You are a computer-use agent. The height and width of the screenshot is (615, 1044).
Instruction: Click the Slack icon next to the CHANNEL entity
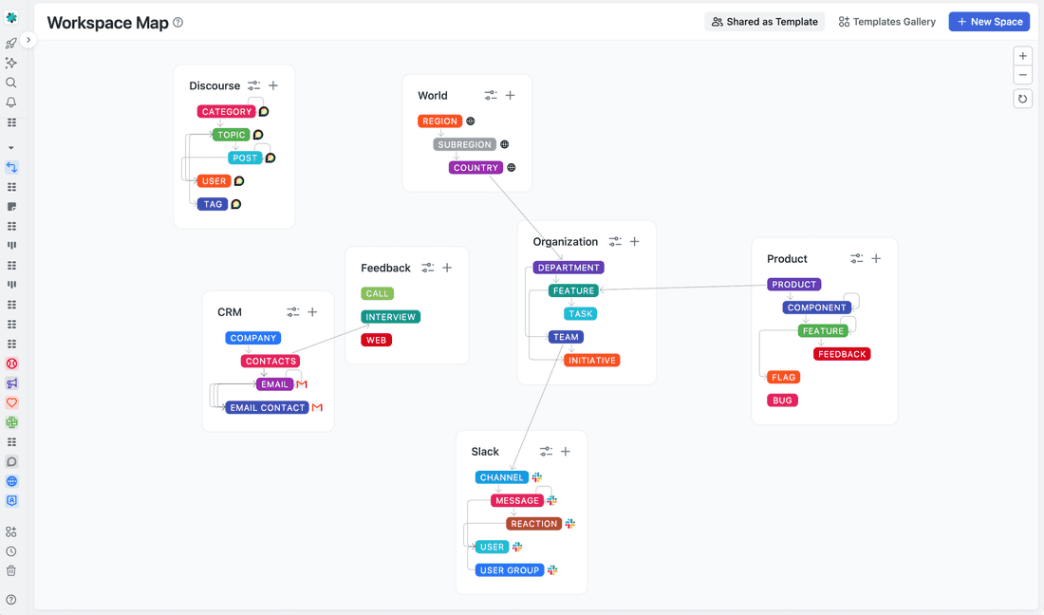(536, 476)
